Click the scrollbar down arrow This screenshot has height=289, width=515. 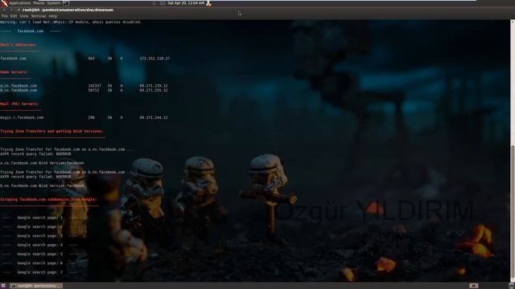[x=513, y=279]
